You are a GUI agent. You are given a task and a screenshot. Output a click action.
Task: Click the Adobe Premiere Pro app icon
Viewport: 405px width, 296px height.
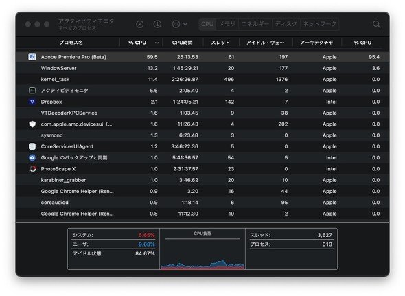[x=32, y=56]
